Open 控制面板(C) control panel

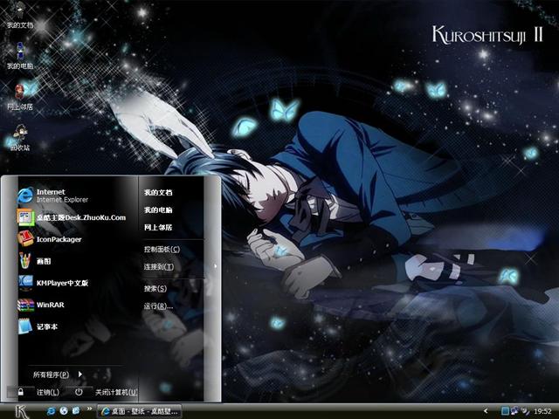point(162,249)
